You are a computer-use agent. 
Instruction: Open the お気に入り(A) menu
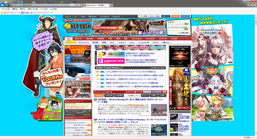click(33, 9)
